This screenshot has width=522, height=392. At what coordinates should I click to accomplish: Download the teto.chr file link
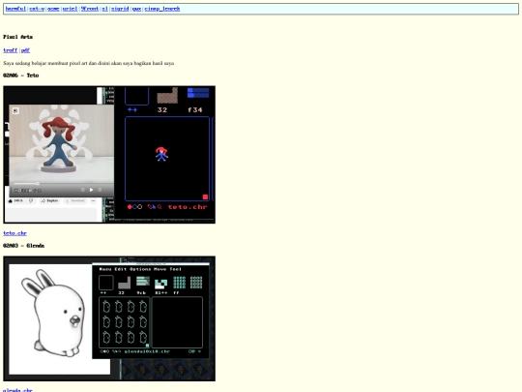[14, 233]
